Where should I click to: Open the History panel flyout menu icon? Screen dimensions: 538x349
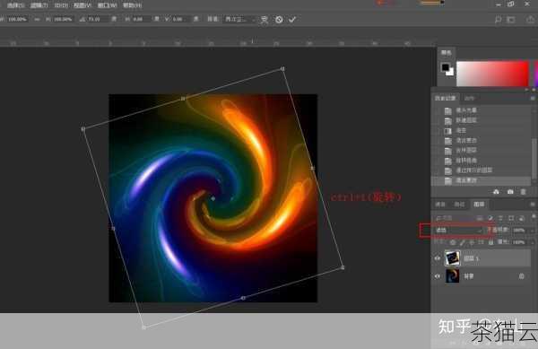(x=533, y=99)
